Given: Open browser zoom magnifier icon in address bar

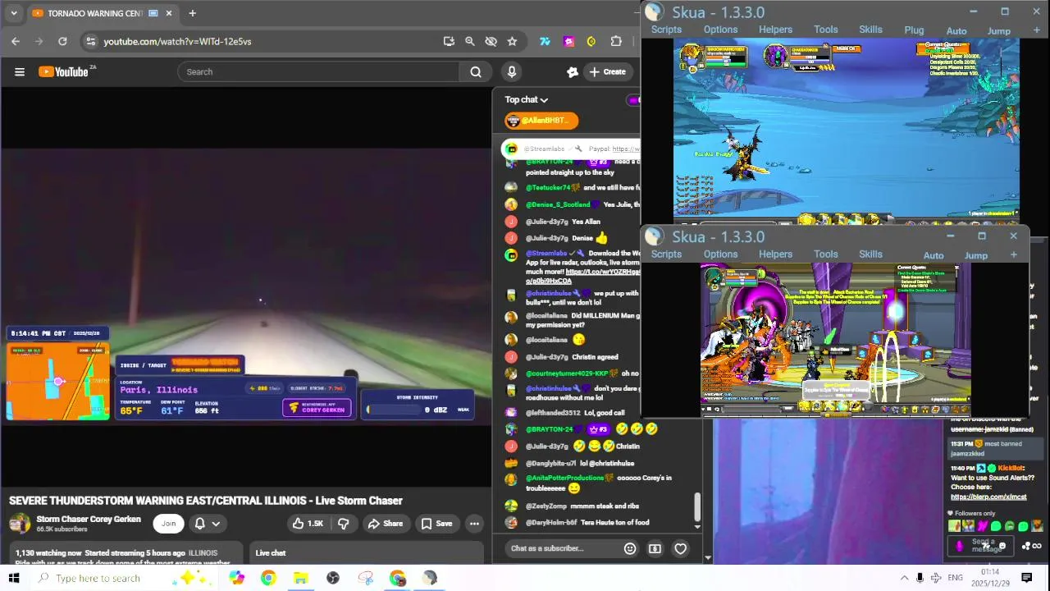Looking at the screenshot, I should click(x=469, y=41).
